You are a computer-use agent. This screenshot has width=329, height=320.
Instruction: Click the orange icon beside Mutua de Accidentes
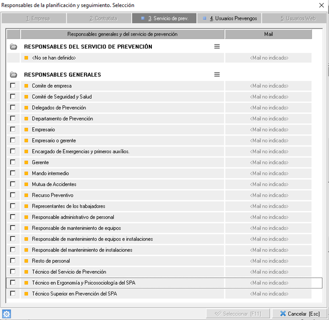coord(26,184)
